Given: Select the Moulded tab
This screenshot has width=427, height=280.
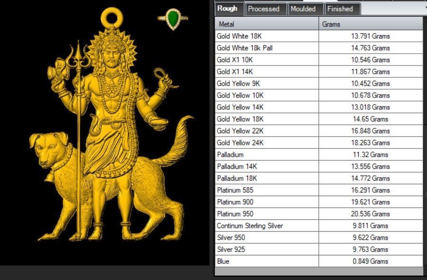Looking at the screenshot, I should coord(306,9).
